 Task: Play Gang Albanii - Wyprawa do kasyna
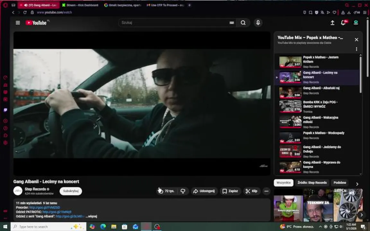point(318,167)
